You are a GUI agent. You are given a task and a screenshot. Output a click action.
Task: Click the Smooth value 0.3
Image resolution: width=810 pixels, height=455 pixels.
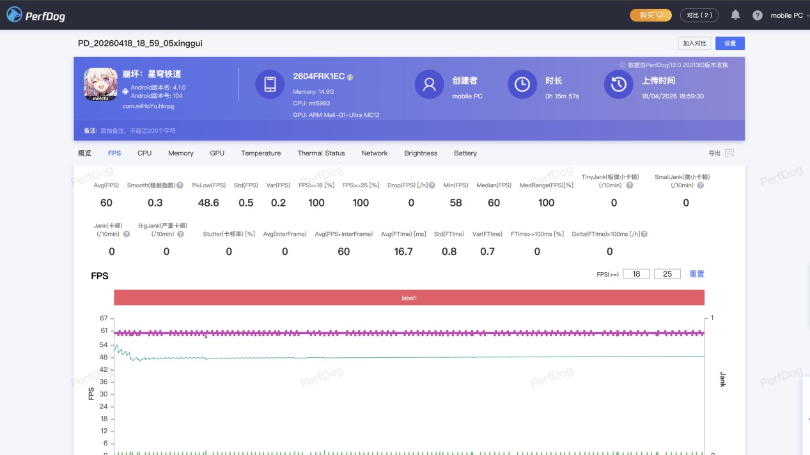[x=155, y=203]
